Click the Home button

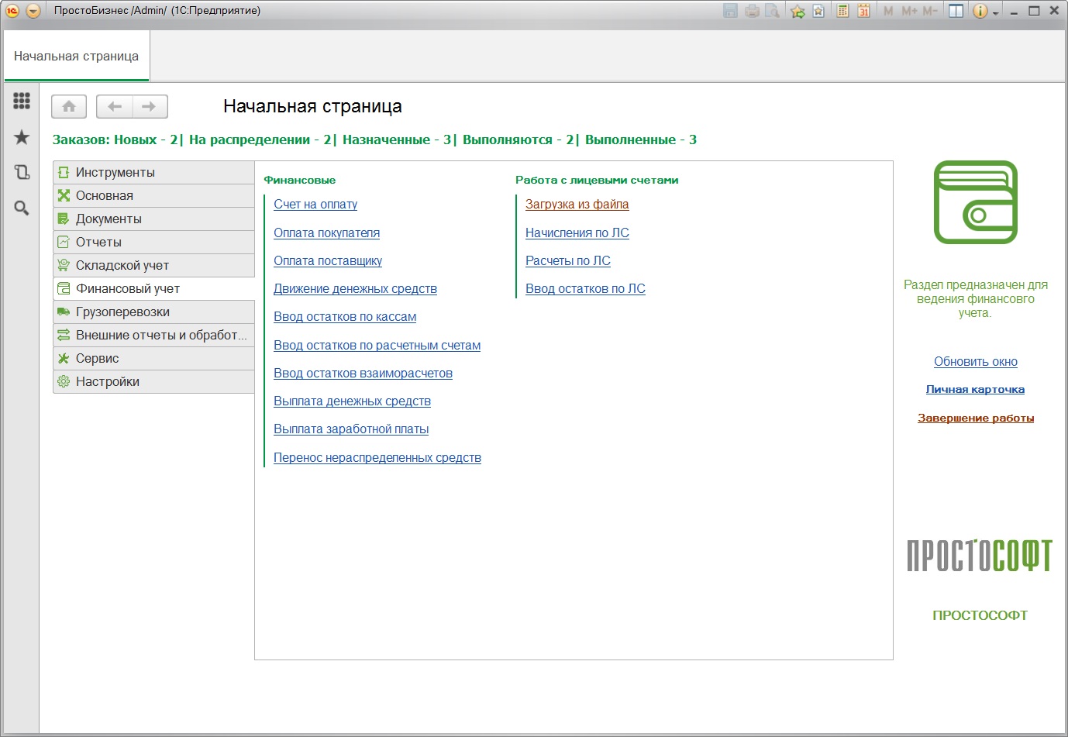click(69, 107)
